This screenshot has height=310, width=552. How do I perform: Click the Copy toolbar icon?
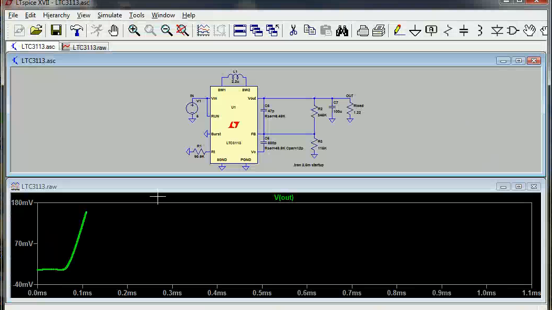pyautogui.click(x=309, y=30)
